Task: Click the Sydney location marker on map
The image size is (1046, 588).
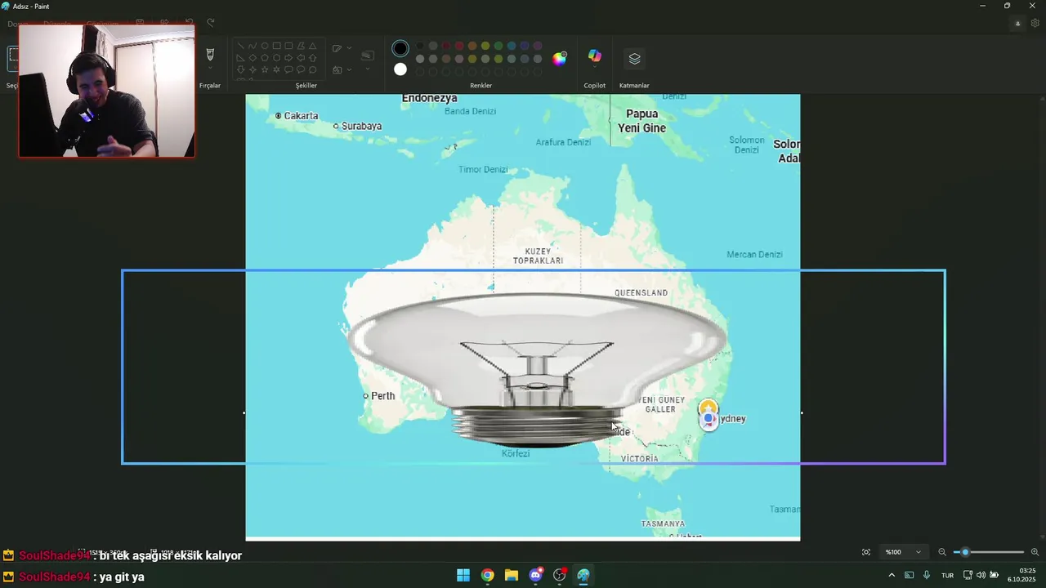Action: coord(709,414)
